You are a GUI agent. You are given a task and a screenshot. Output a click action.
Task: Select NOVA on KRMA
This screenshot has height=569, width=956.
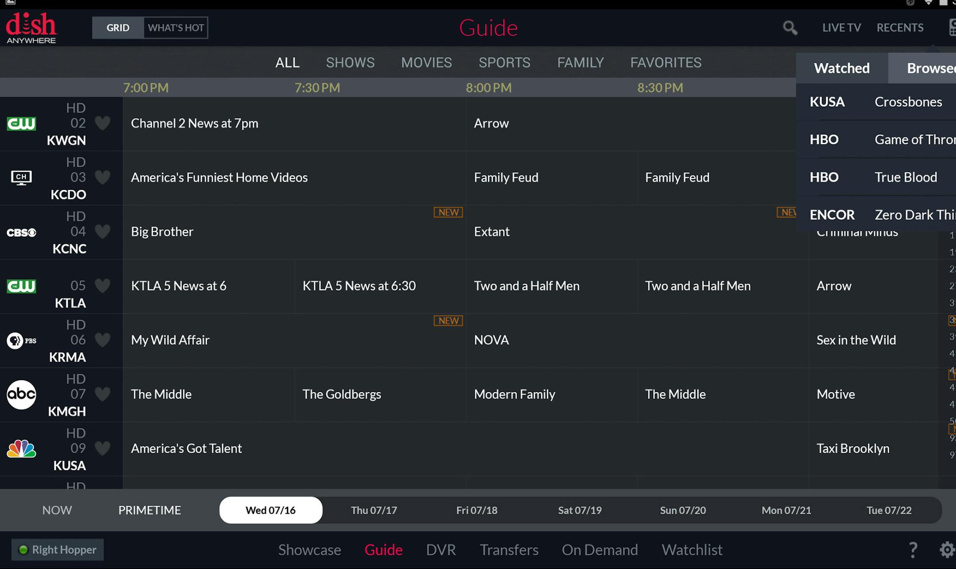tap(637, 340)
